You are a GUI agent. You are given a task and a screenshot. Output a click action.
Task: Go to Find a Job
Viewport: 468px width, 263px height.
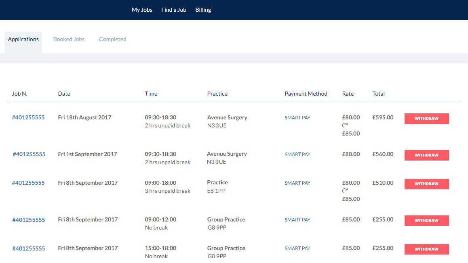click(174, 10)
